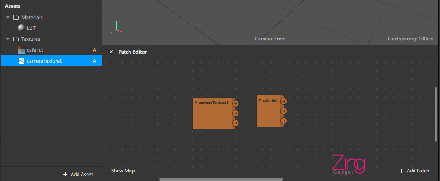Collapse the Materials folder
440x181 pixels.
coord(8,17)
